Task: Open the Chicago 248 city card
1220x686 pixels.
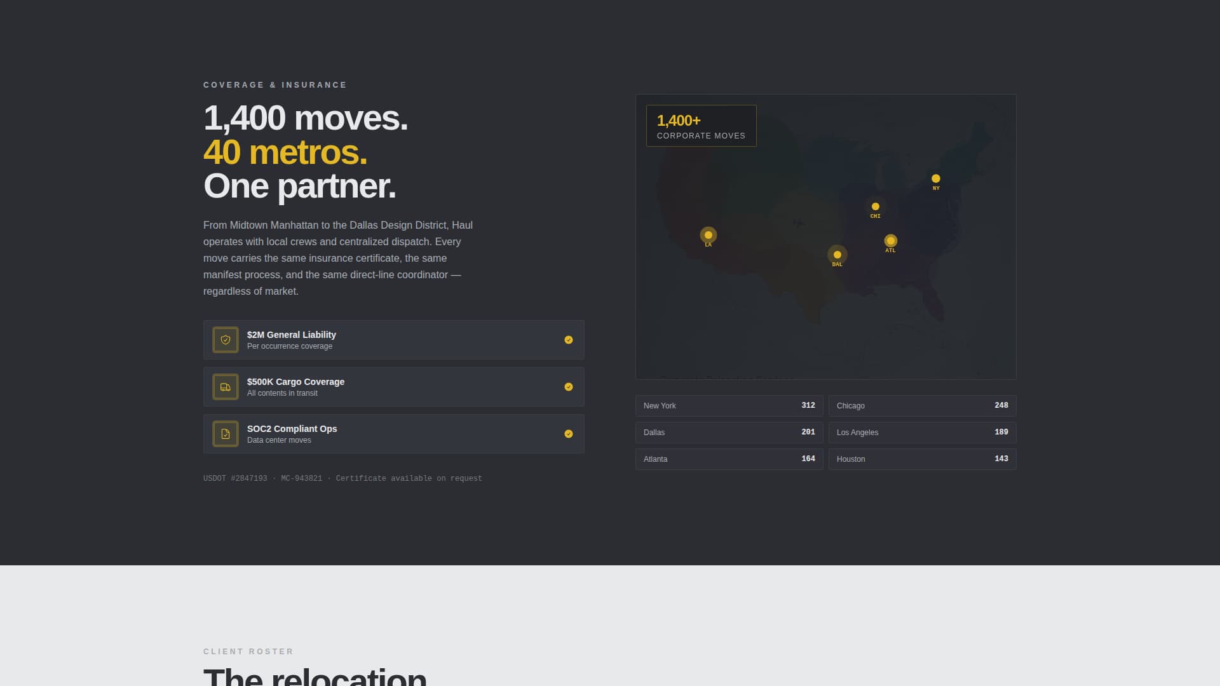Action: pos(923,406)
